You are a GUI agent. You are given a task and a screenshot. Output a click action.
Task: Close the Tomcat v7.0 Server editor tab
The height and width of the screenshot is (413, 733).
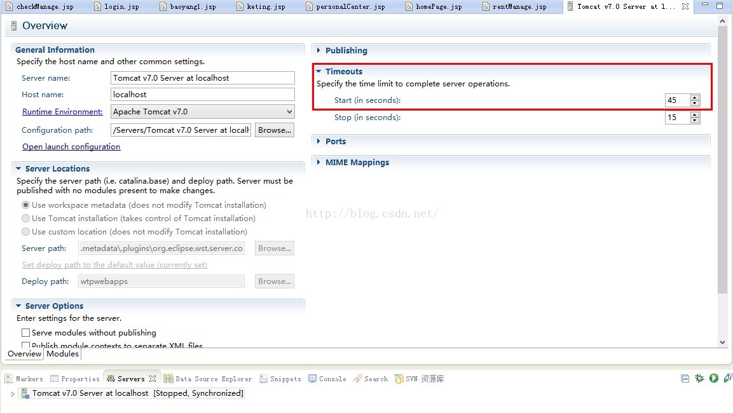(x=685, y=6)
